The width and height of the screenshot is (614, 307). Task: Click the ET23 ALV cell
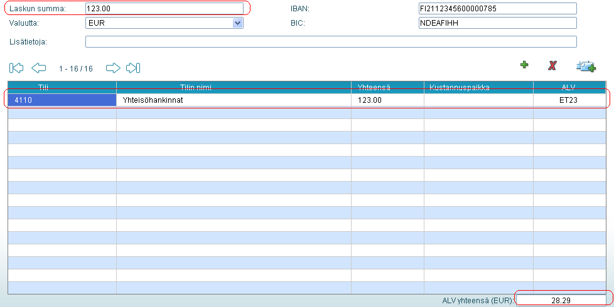tap(569, 100)
